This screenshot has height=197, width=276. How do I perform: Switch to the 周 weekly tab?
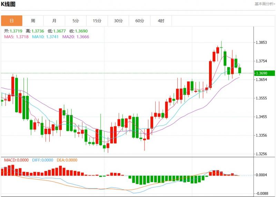[x=33, y=21]
